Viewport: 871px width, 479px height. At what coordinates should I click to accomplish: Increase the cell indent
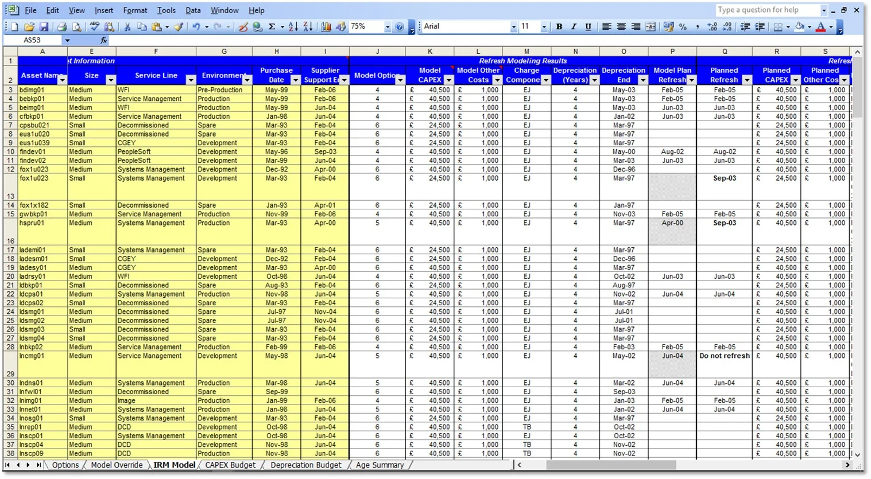click(760, 26)
